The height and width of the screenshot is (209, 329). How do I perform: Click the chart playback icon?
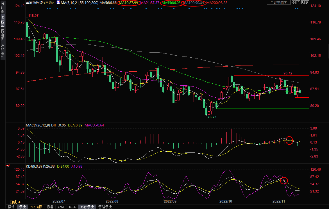click(303, 3)
